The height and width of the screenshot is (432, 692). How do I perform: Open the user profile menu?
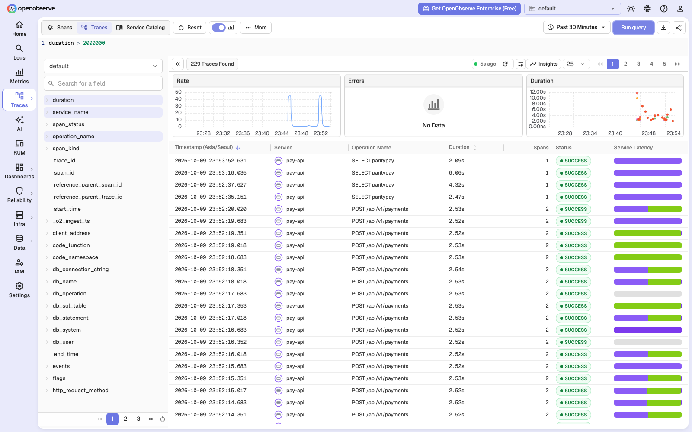tap(680, 9)
